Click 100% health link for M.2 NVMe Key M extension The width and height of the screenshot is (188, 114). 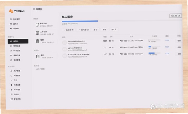coord(167,53)
